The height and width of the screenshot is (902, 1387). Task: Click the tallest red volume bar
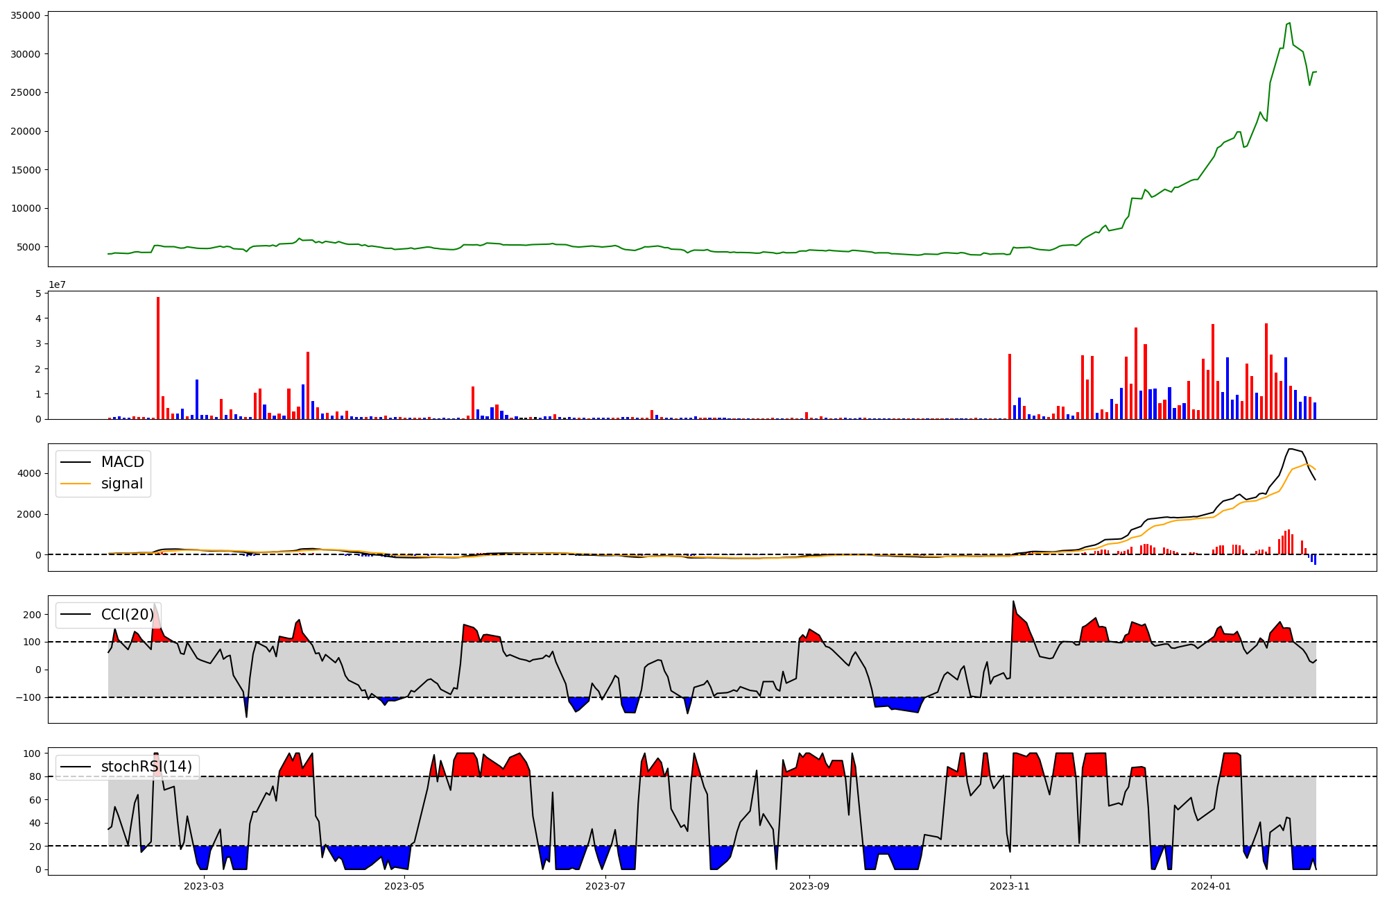click(158, 357)
